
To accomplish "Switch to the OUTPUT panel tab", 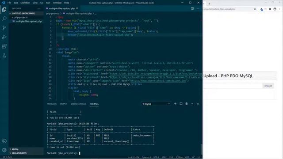I will 64,104.
